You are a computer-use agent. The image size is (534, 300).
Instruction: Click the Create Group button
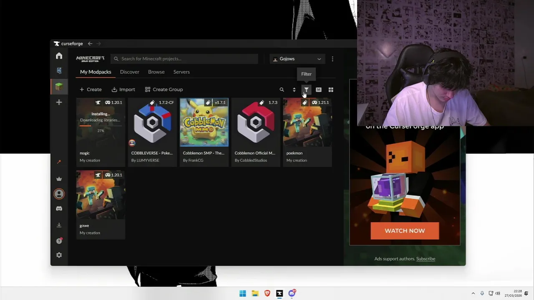pos(164,90)
